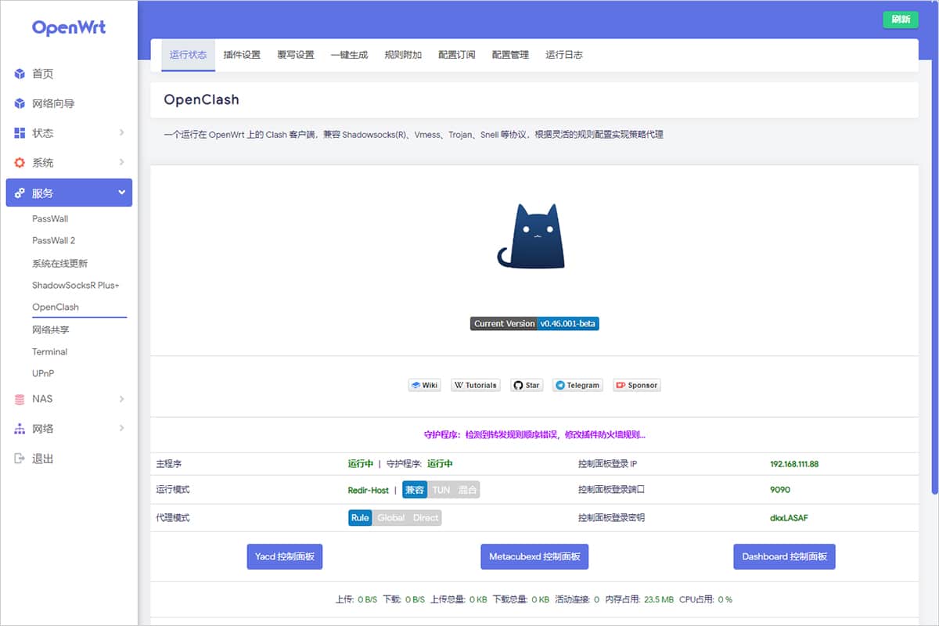The height and width of the screenshot is (626, 939).
Task: Click the Redir-Host mode text
Action: click(x=369, y=491)
